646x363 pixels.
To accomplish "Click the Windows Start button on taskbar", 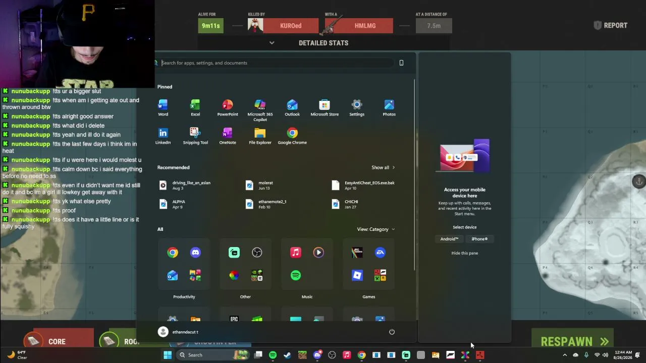I will point(168,355).
